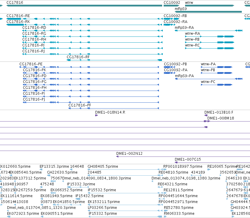Select transcript label wtrw-RC
This screenshot has width=250, height=218.
point(192,45)
